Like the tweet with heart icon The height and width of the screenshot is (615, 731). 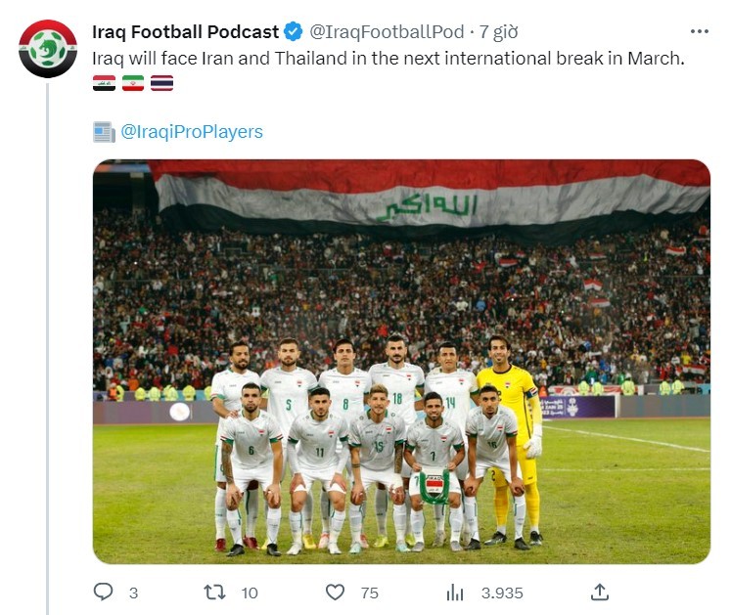pos(335,593)
